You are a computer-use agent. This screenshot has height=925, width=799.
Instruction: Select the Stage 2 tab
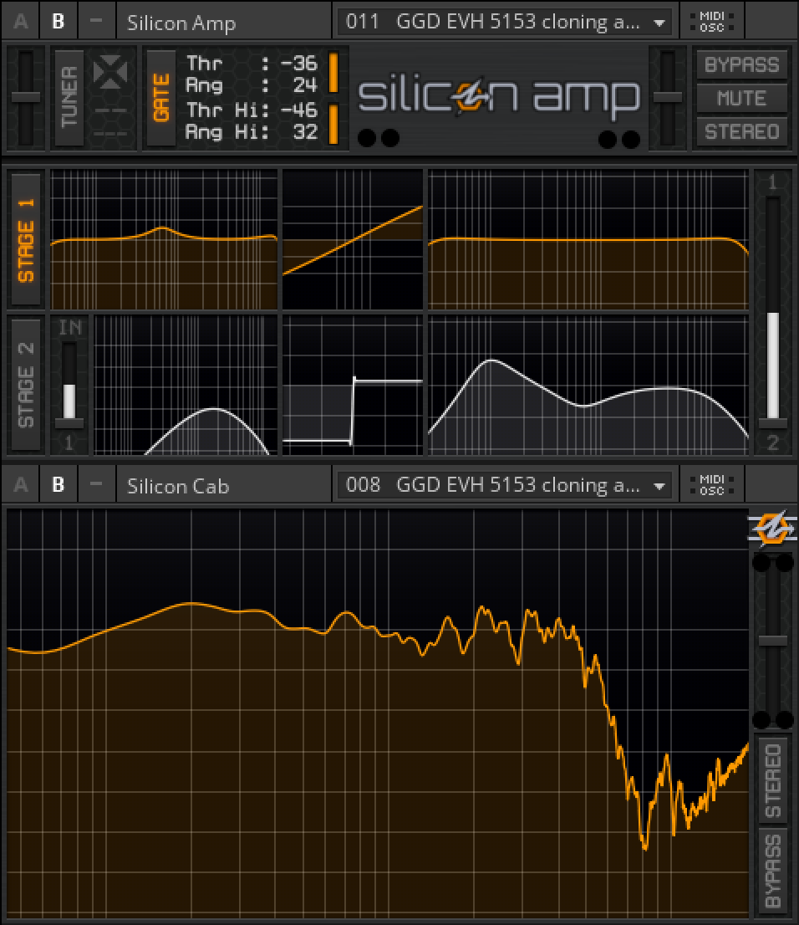[x=26, y=386]
